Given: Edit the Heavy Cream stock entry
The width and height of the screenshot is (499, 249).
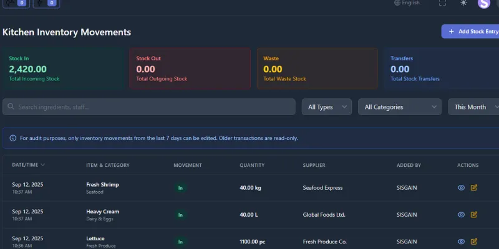Looking at the screenshot, I should (x=474, y=214).
